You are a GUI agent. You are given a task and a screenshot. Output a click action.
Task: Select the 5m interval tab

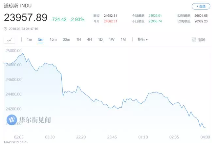click(x=41, y=40)
